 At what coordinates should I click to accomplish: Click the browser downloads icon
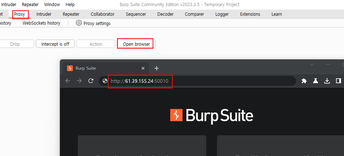pyautogui.click(x=327, y=81)
